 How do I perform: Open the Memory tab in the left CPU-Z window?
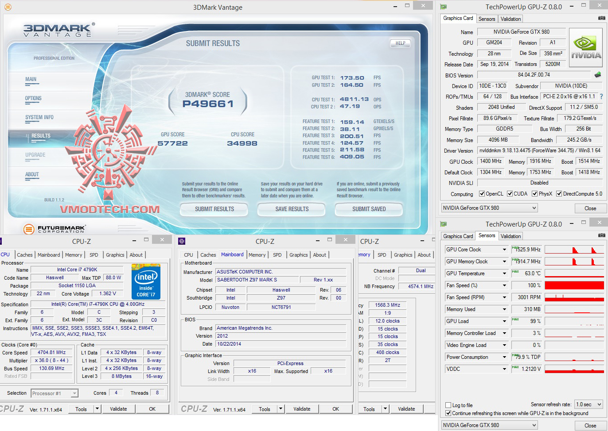pyautogui.click(x=74, y=255)
